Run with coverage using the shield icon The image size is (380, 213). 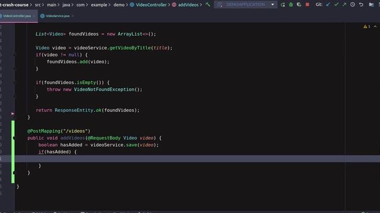299,5
